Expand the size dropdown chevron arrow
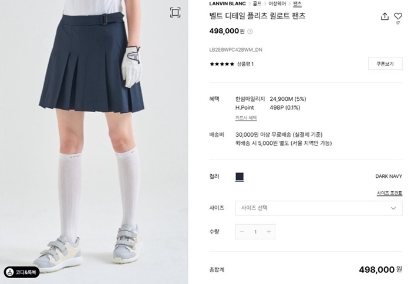Screen dimensions: 411x284 click(x=393, y=208)
